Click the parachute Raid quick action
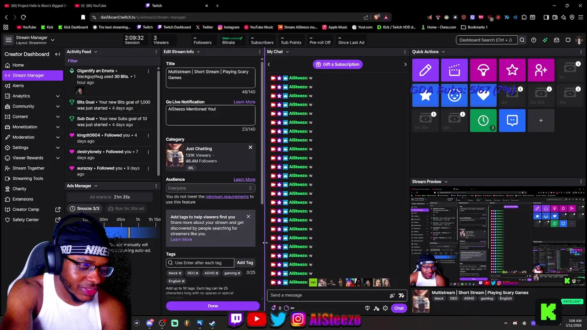Screen dimensions: 587x330 483,70
